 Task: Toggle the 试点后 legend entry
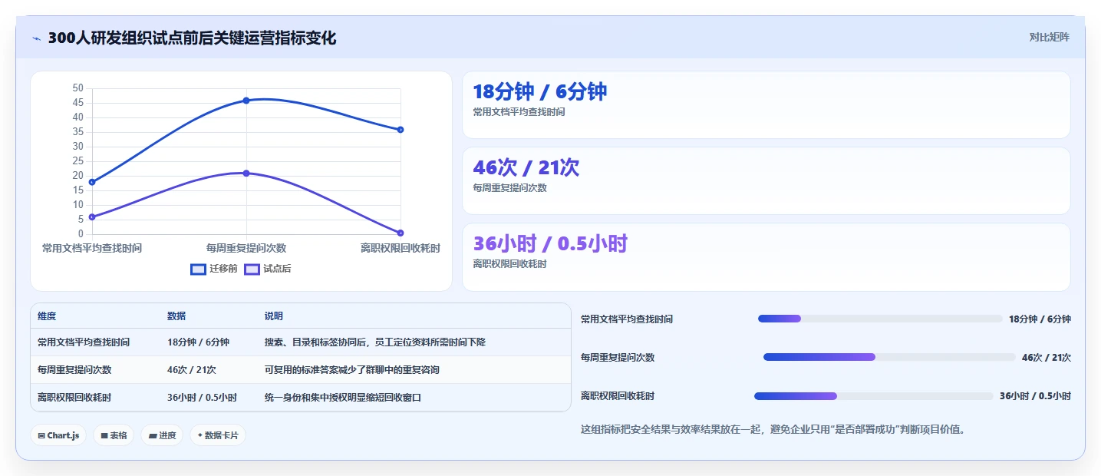point(268,269)
